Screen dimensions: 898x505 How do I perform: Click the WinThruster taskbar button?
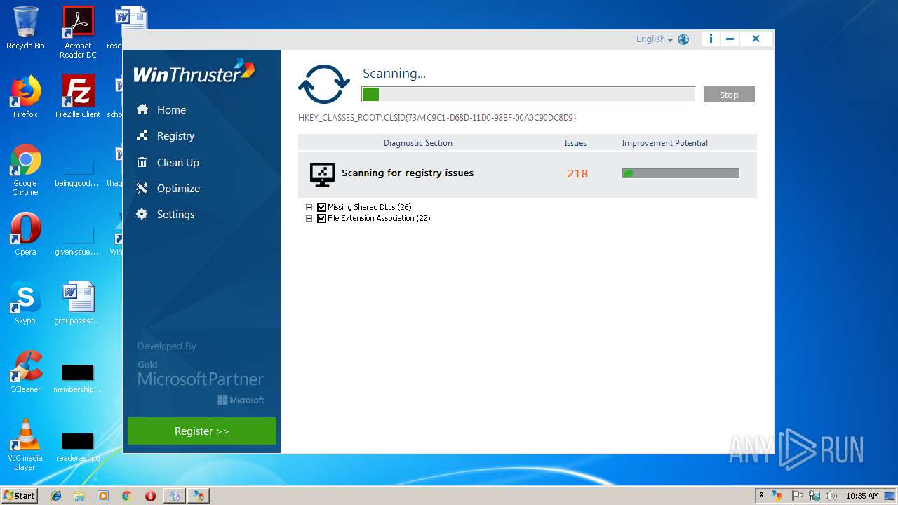(x=198, y=496)
